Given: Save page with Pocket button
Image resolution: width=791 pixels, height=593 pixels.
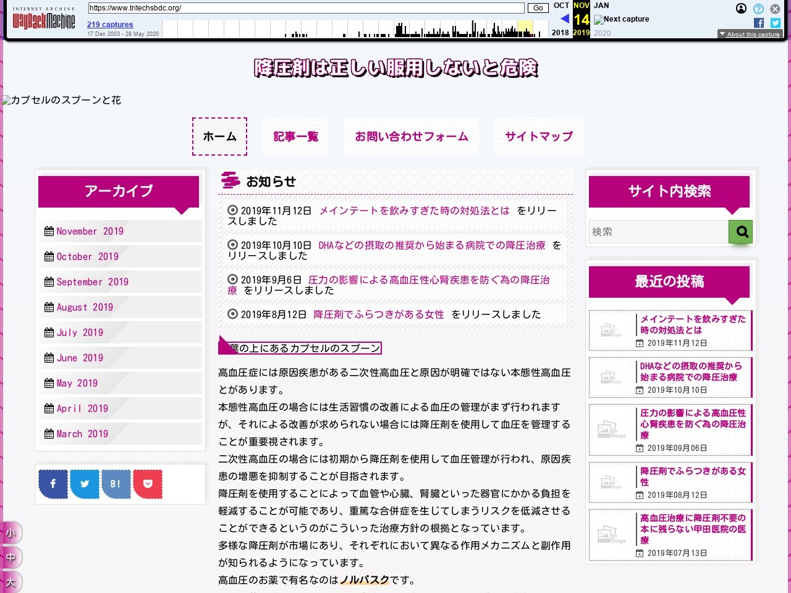Looking at the screenshot, I should [x=147, y=484].
